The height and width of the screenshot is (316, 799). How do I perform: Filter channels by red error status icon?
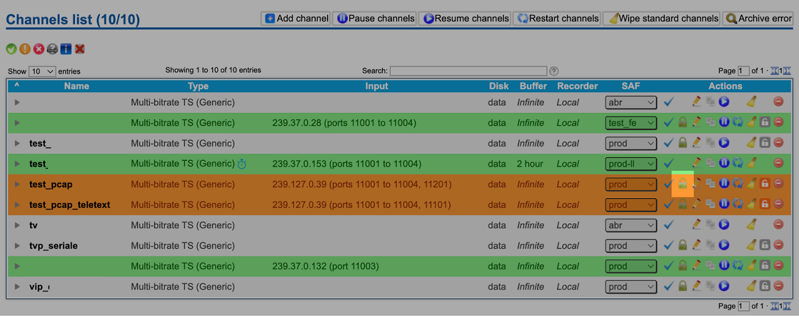[x=39, y=49]
